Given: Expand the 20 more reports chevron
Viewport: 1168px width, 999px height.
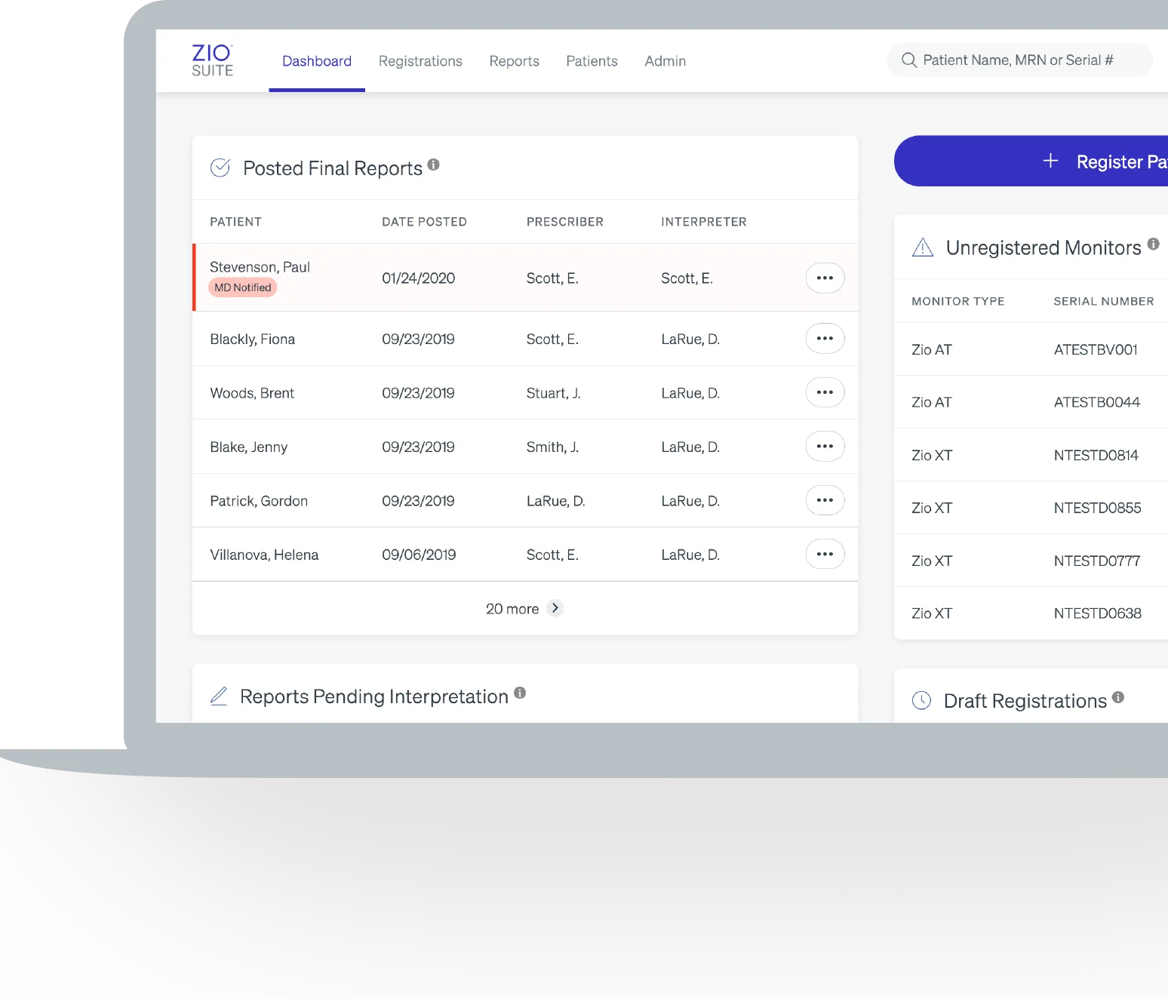Looking at the screenshot, I should [x=555, y=608].
